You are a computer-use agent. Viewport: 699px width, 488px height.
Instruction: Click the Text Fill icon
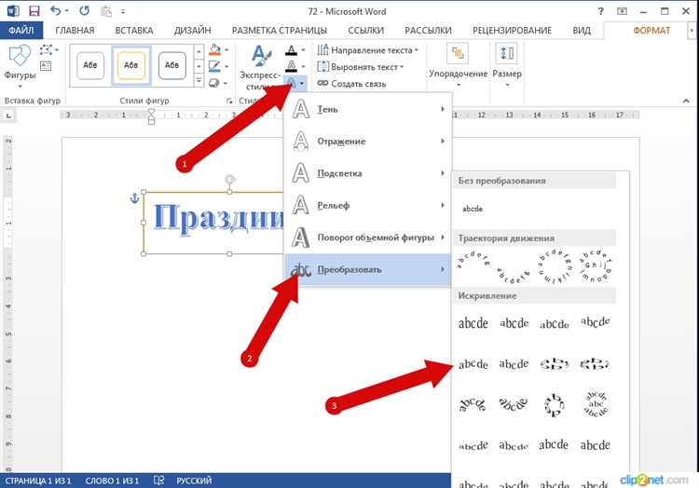[x=291, y=50]
